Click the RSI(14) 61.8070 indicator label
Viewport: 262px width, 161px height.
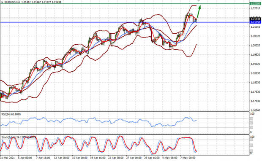11,114
